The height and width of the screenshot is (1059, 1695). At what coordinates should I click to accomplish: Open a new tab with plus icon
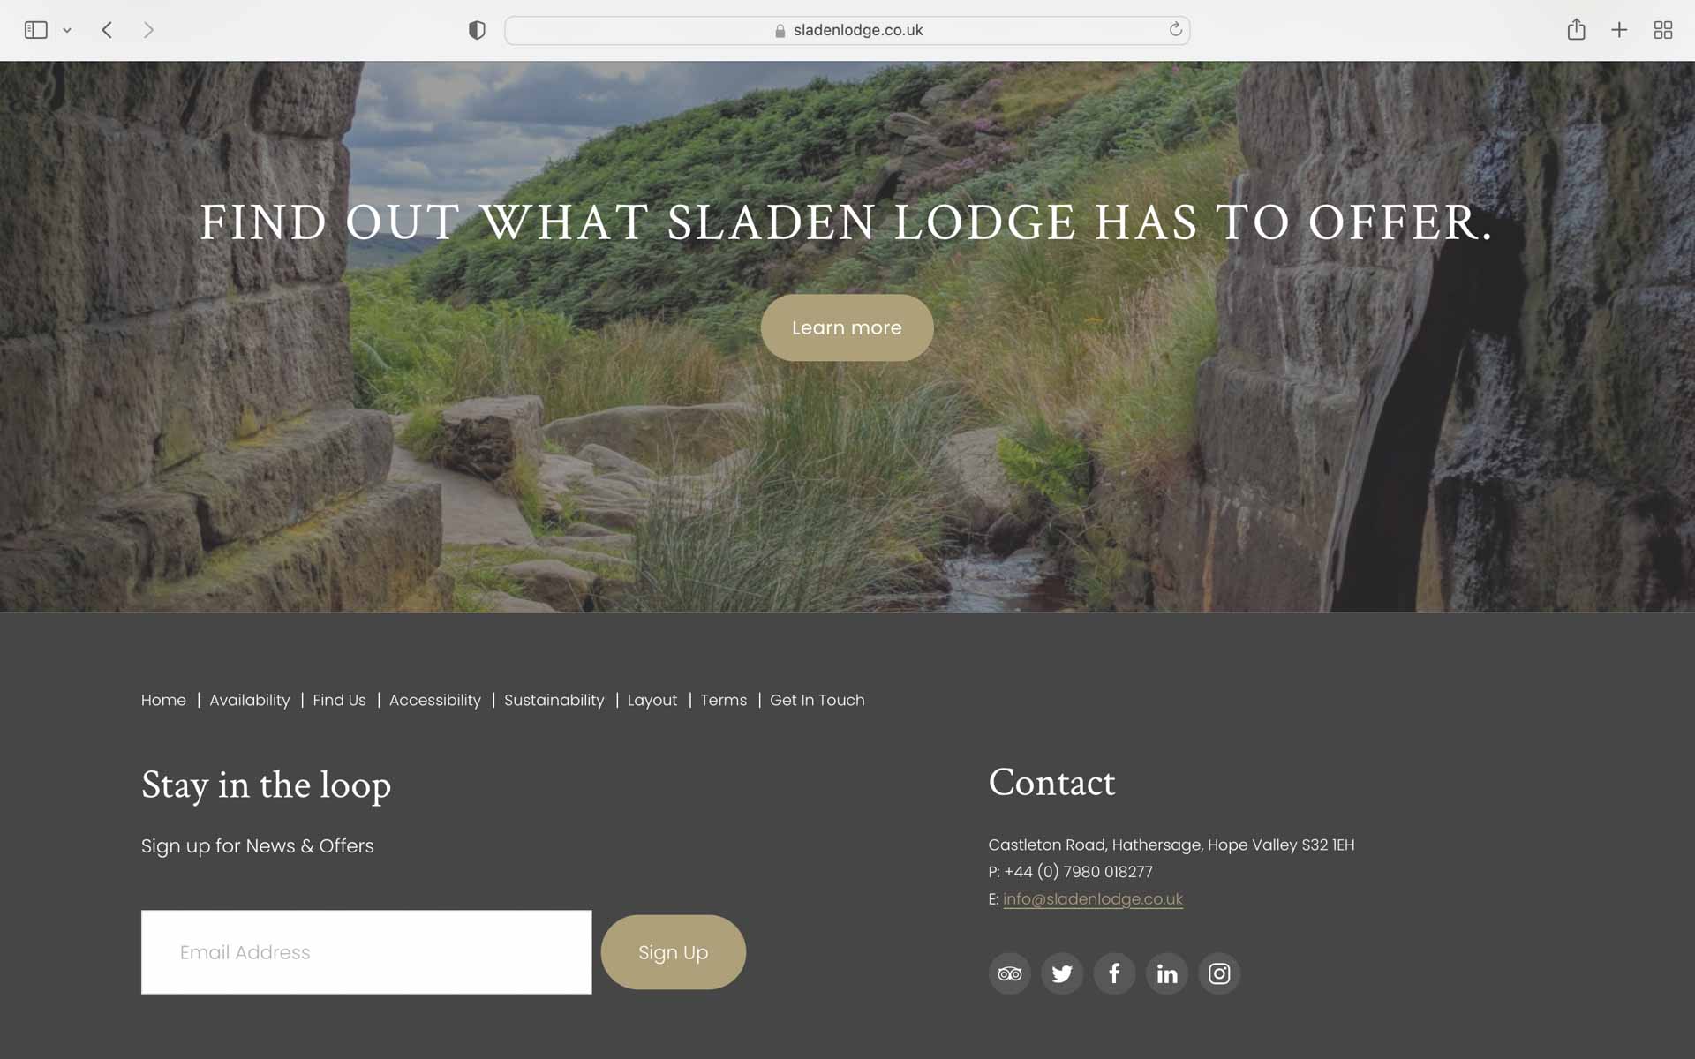[1619, 30]
